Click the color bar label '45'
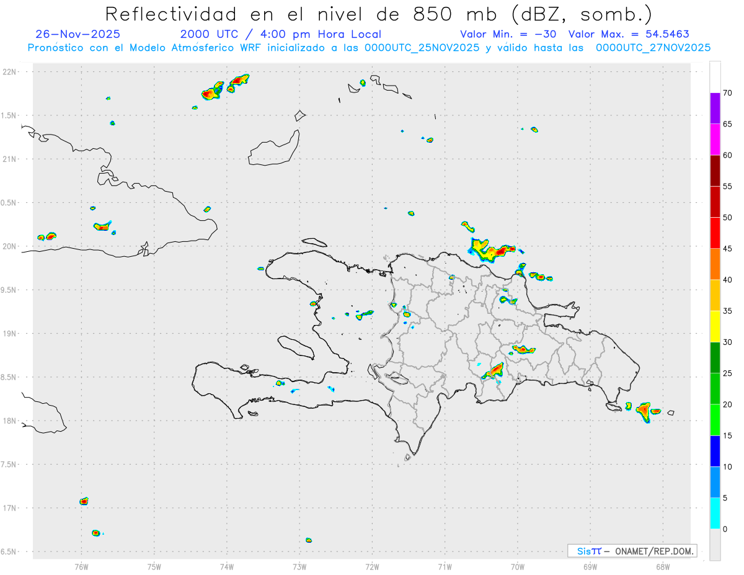The height and width of the screenshot is (575, 744). 727,249
